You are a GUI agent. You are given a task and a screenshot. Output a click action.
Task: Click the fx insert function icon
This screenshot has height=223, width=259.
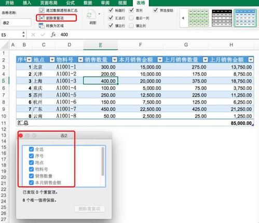click(53, 35)
